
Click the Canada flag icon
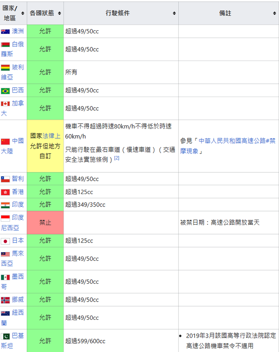pyautogui.click(x=5, y=104)
